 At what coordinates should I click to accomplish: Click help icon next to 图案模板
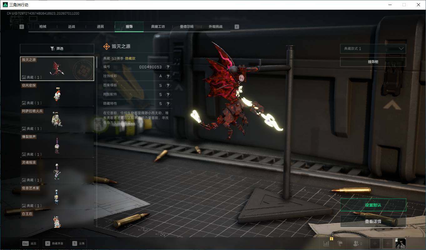point(168,85)
